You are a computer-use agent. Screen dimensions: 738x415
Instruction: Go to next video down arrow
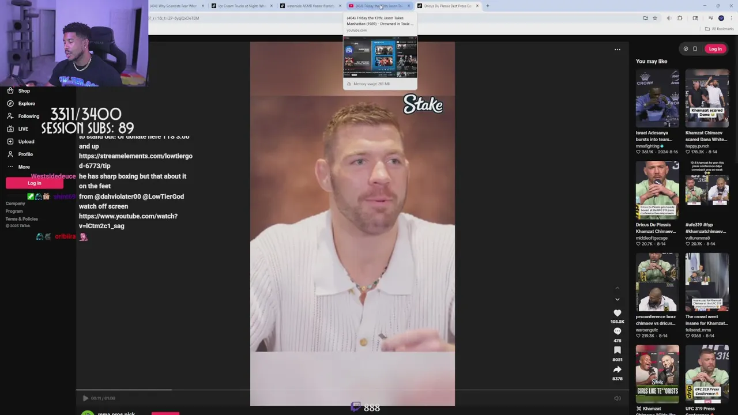617,300
